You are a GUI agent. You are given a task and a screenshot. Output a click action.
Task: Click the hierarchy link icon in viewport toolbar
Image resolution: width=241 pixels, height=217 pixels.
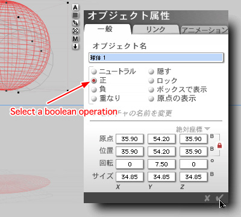tap(75, 23)
